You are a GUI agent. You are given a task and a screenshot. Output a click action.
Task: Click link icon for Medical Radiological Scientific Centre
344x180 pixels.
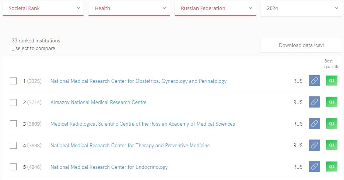tap(314, 124)
